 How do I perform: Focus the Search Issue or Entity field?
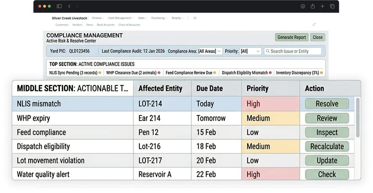point(293,51)
